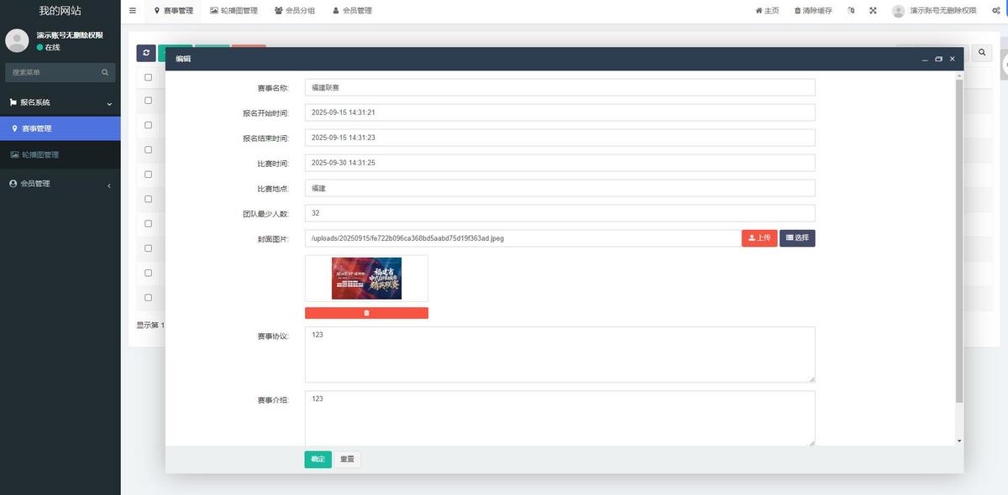
Task: Go to homepage via the 主页 link
Action: click(765, 10)
